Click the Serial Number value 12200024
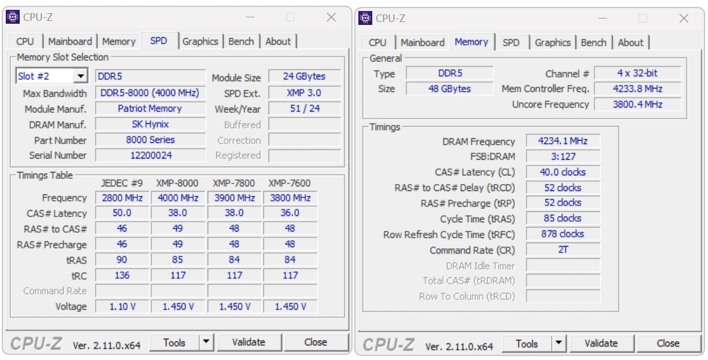The height and width of the screenshot is (360, 708). [x=150, y=155]
